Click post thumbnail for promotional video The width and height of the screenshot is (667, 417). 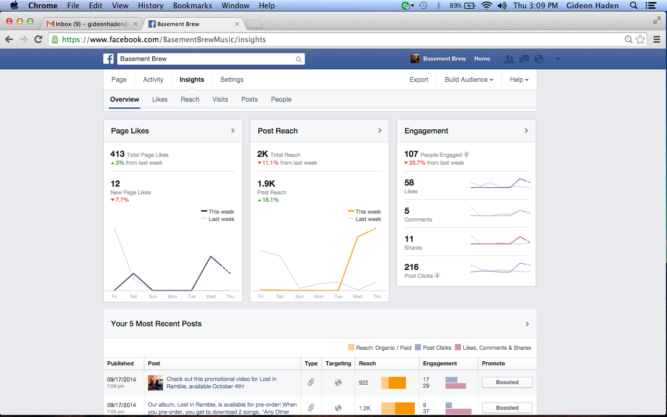click(155, 383)
